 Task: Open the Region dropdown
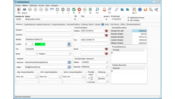[x=70, y=54]
